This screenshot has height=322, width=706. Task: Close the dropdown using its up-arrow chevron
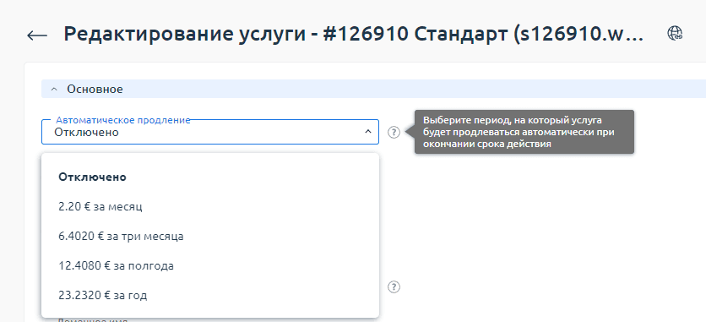click(368, 132)
